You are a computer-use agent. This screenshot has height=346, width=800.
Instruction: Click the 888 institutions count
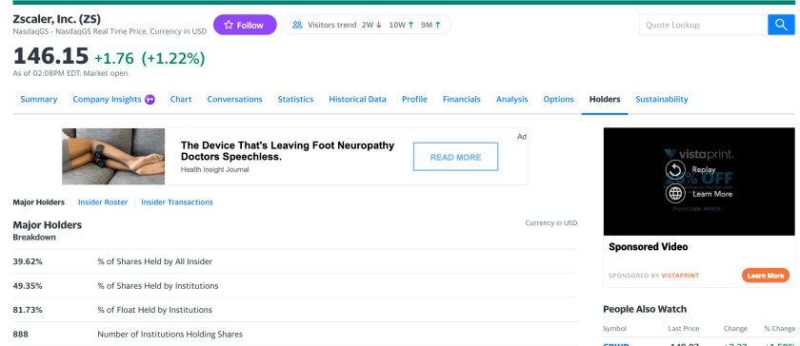[x=20, y=335]
